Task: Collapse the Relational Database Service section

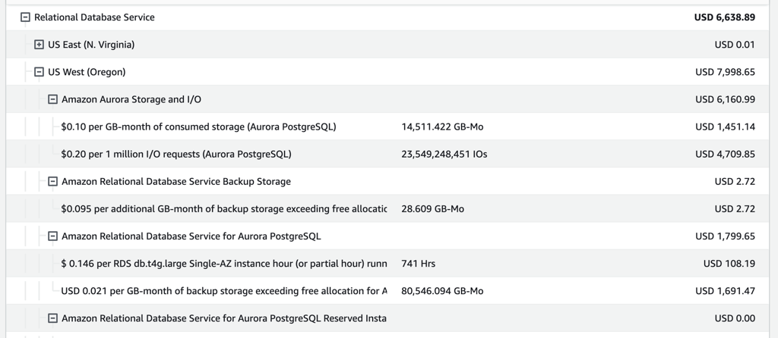Action: pos(25,17)
